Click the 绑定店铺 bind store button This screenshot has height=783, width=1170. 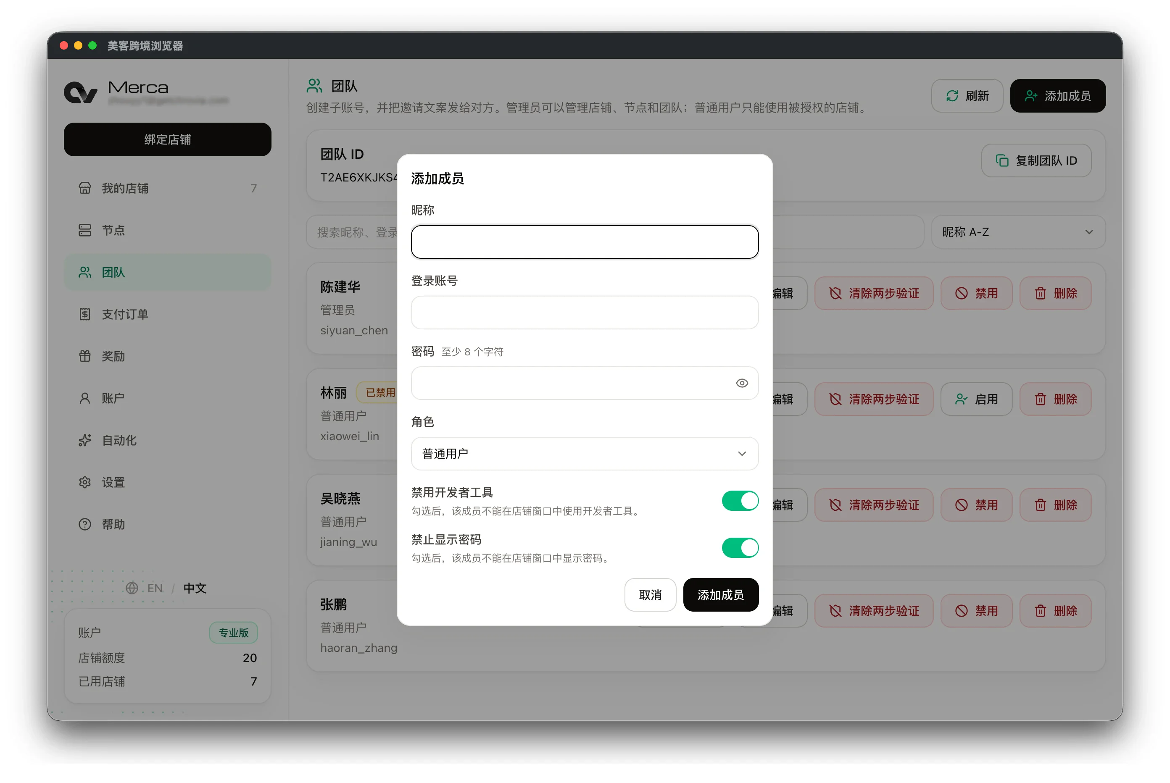pos(167,139)
